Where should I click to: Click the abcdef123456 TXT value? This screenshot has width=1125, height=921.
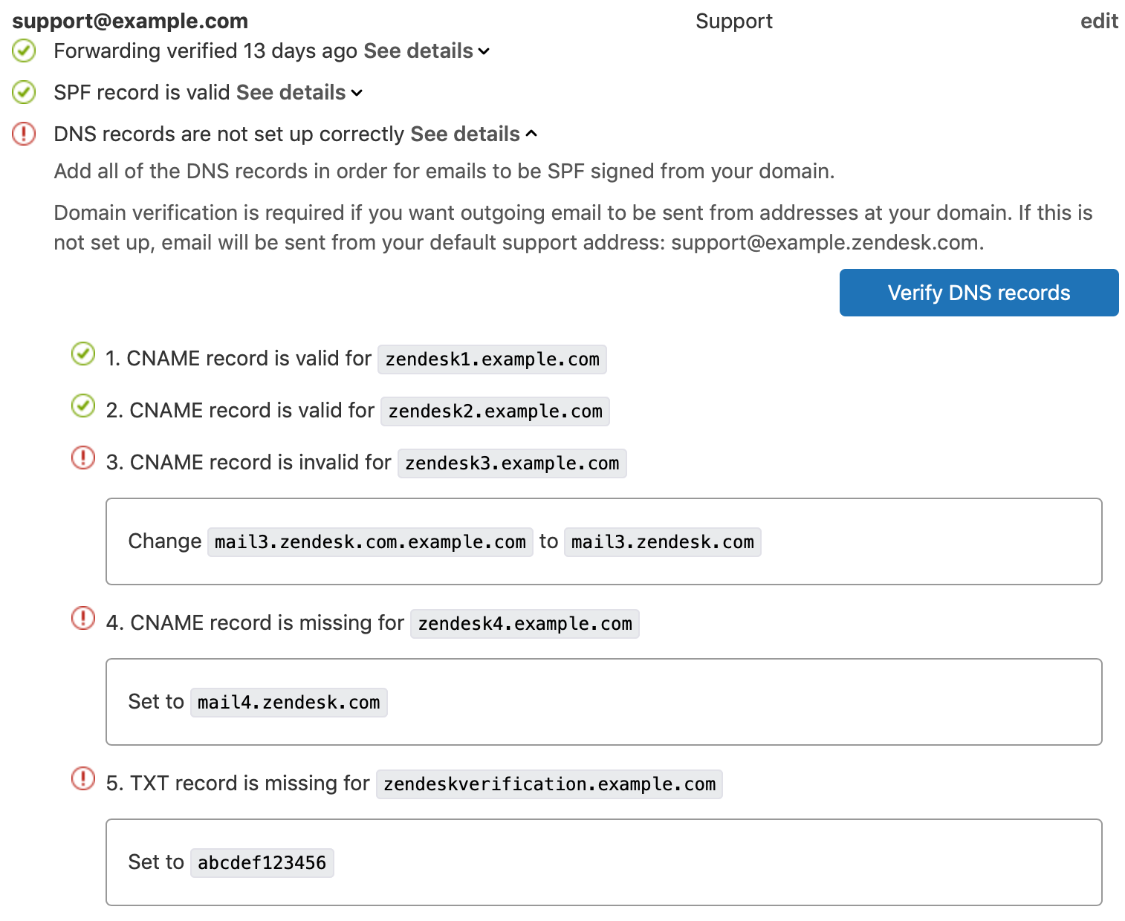click(262, 863)
